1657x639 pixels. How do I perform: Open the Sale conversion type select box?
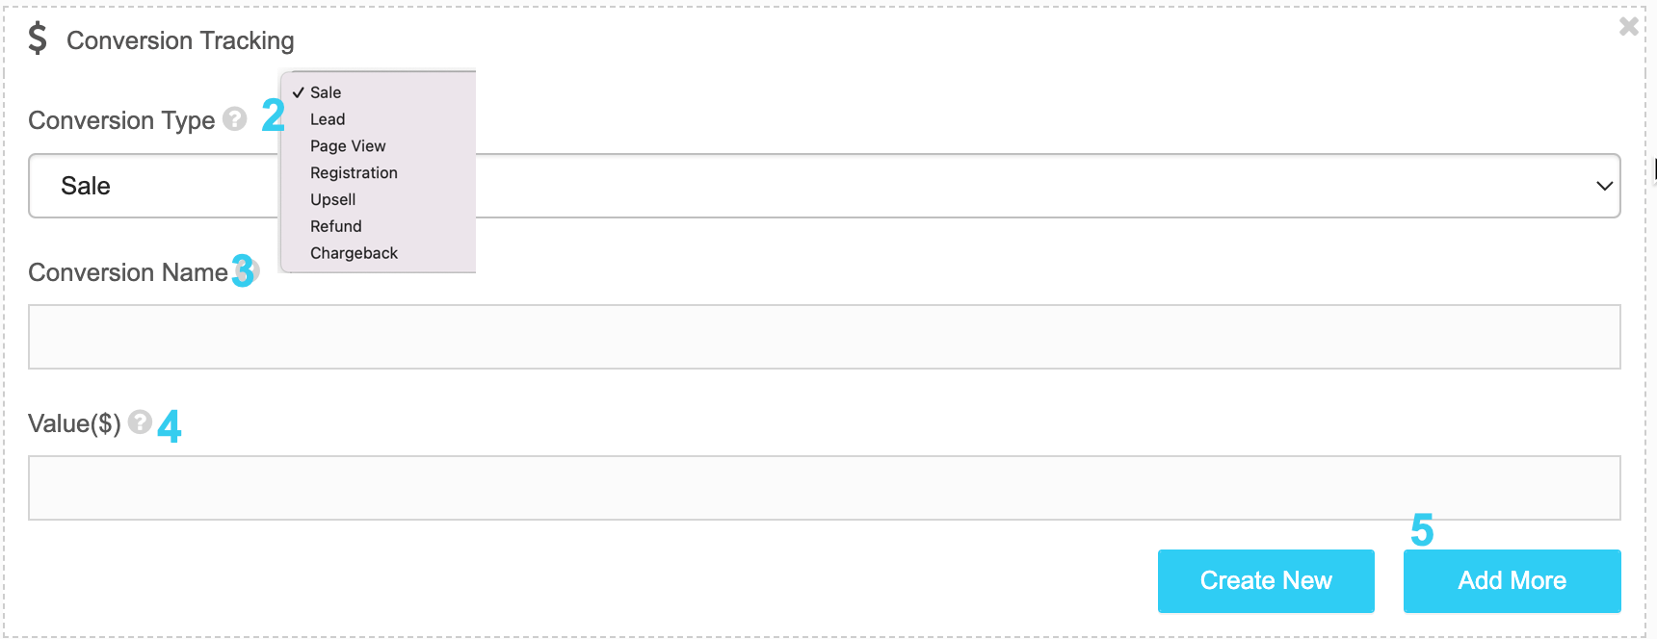(x=824, y=186)
